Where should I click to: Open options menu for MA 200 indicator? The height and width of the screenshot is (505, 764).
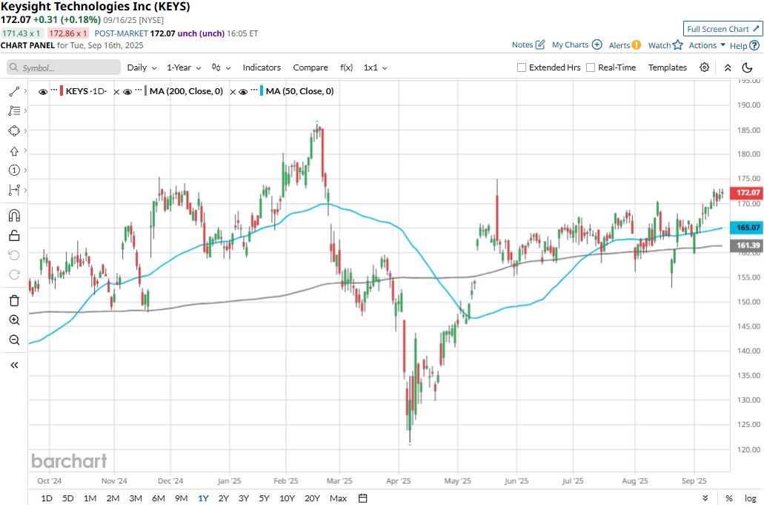tap(139, 90)
